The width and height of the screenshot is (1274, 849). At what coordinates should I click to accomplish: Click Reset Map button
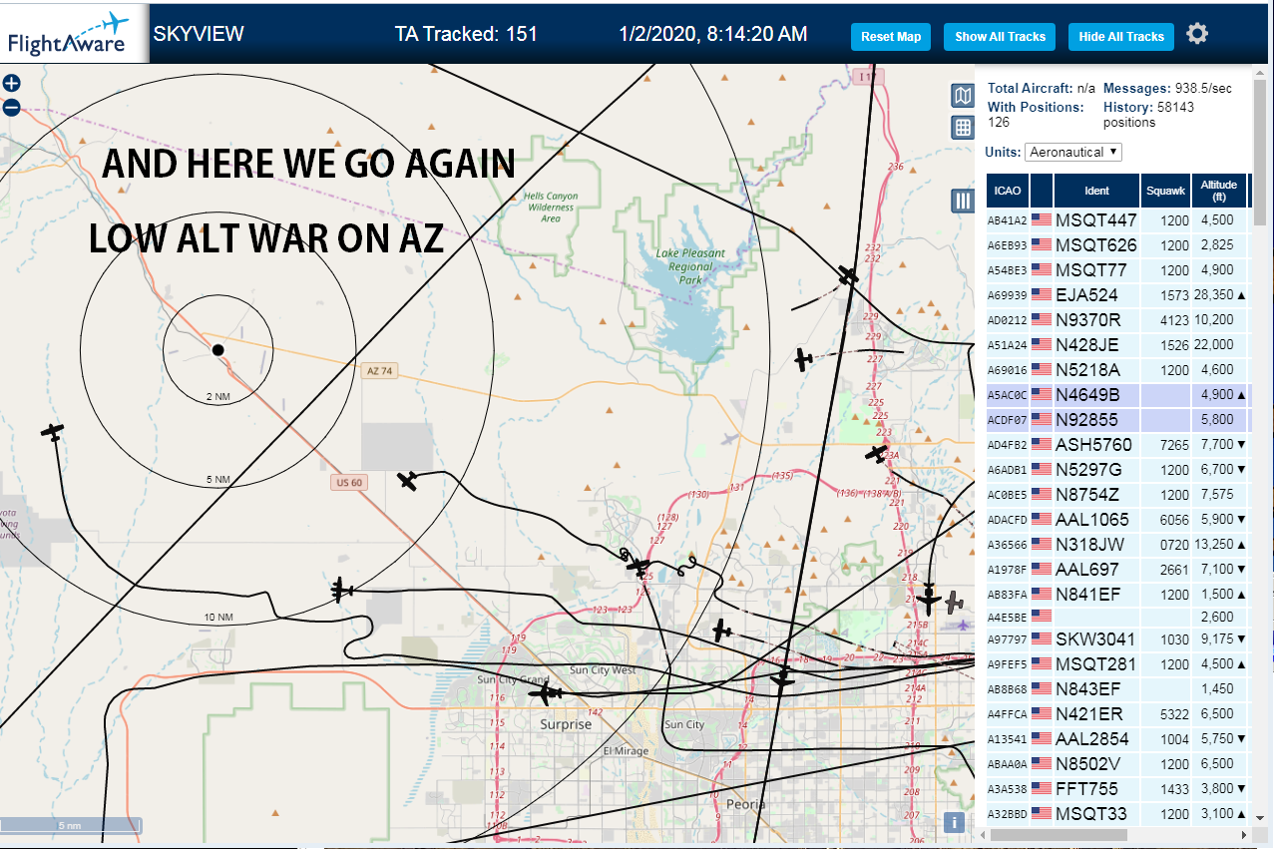891,37
